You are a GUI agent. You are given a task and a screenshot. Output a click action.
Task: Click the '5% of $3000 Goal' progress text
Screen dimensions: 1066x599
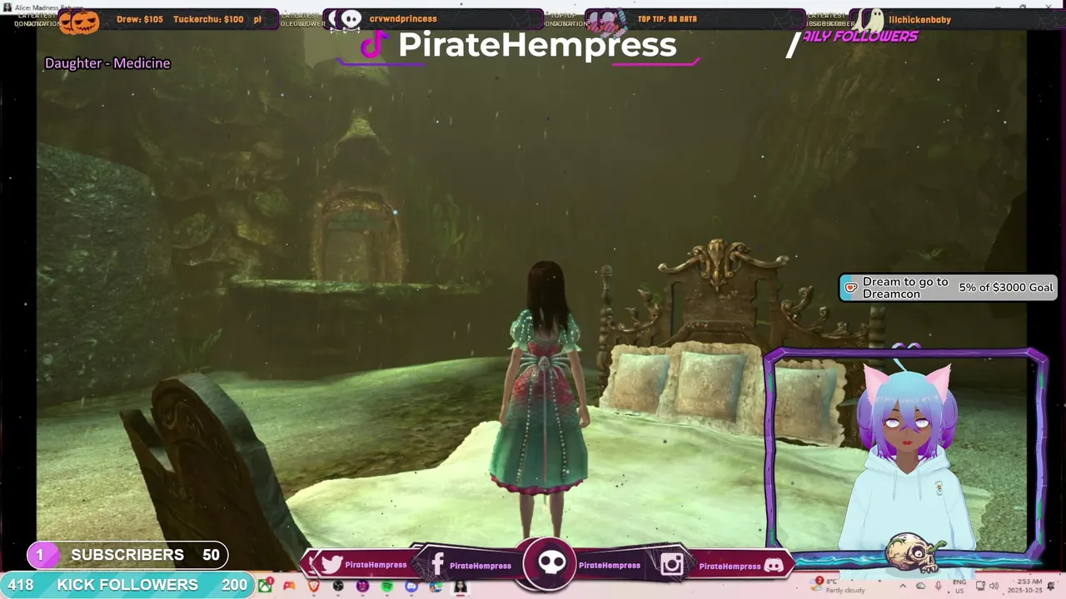tap(1006, 287)
